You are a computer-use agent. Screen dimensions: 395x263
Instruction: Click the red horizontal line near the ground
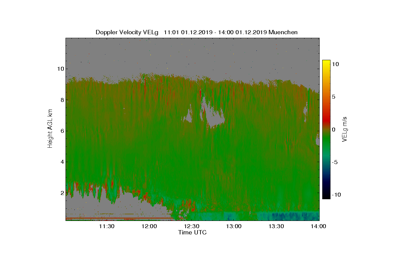119,218
